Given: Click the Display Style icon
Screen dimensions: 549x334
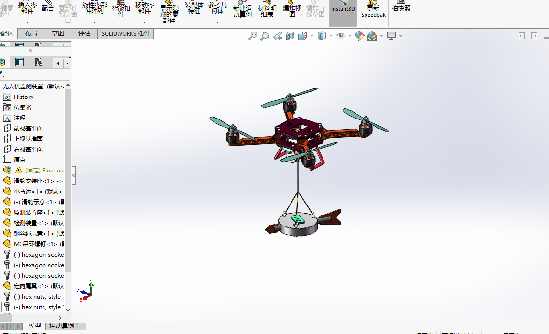Looking at the screenshot, I should (x=322, y=36).
